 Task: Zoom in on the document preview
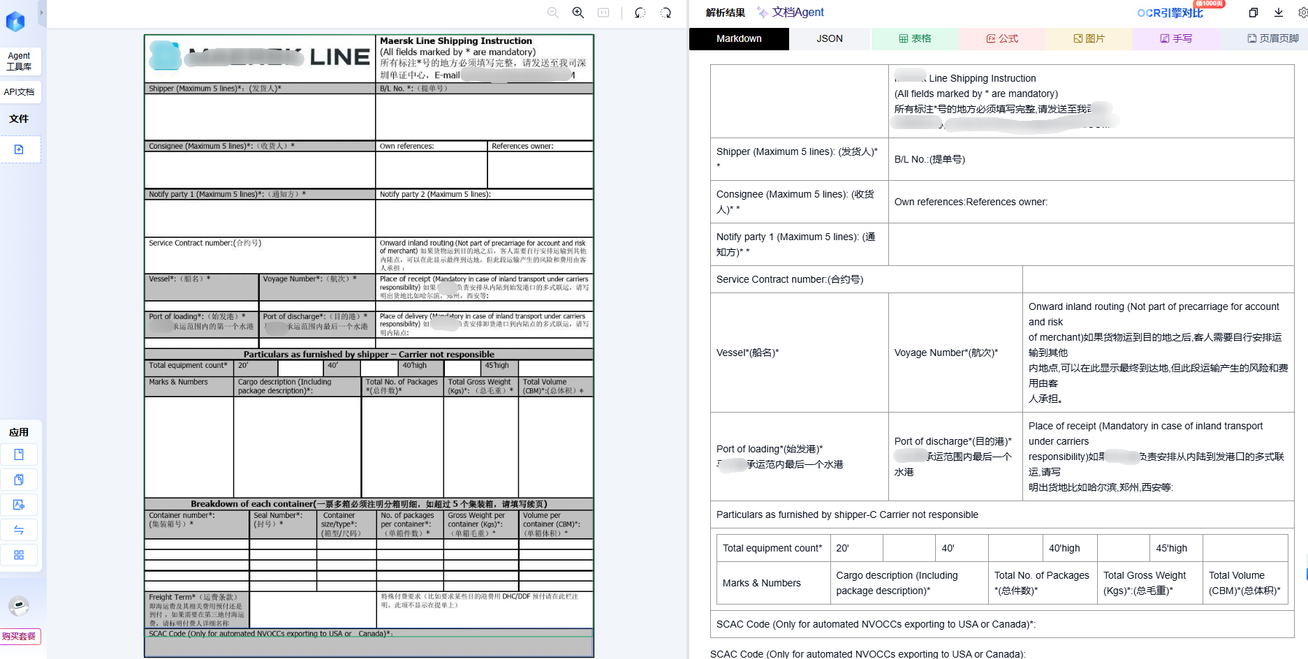578,13
